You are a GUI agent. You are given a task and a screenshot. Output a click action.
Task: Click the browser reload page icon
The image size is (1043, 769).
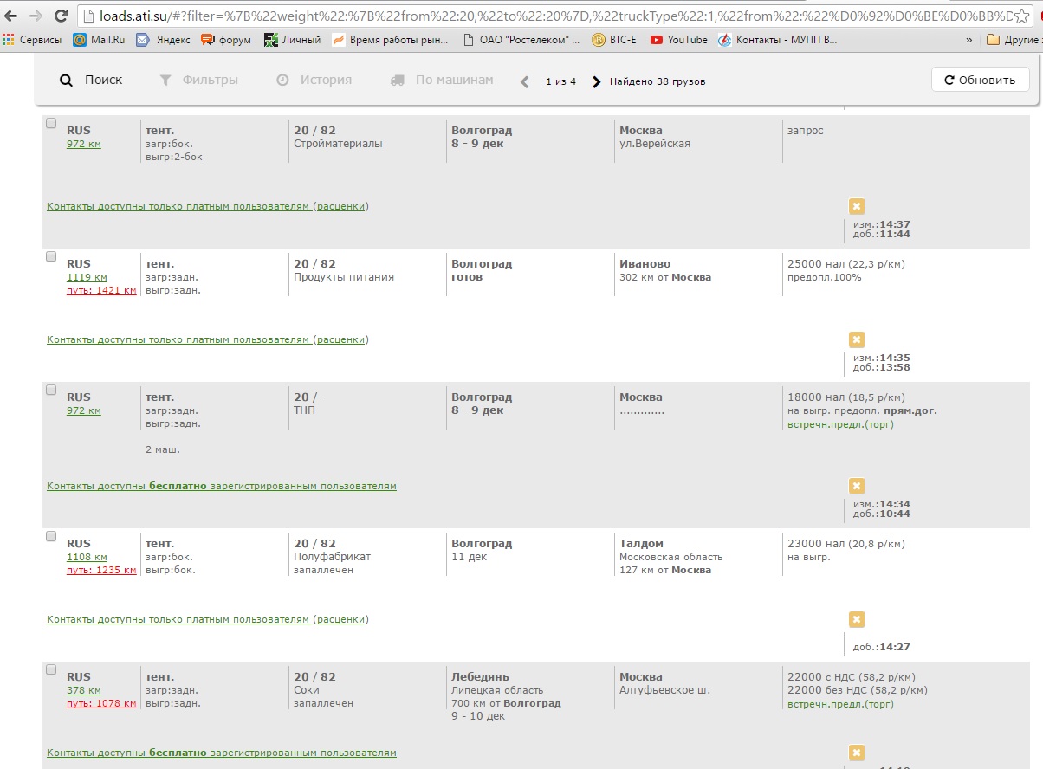[x=61, y=16]
